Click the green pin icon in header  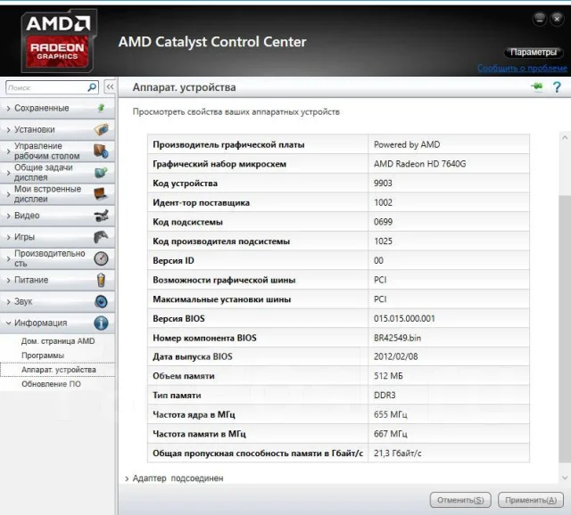point(536,86)
